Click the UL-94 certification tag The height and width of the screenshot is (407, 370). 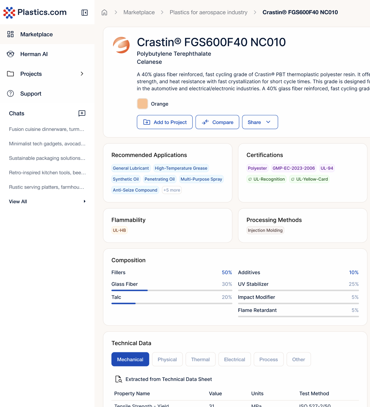coord(327,168)
